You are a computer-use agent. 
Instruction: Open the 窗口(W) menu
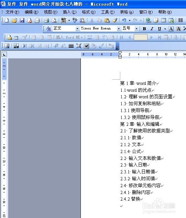point(146,12)
